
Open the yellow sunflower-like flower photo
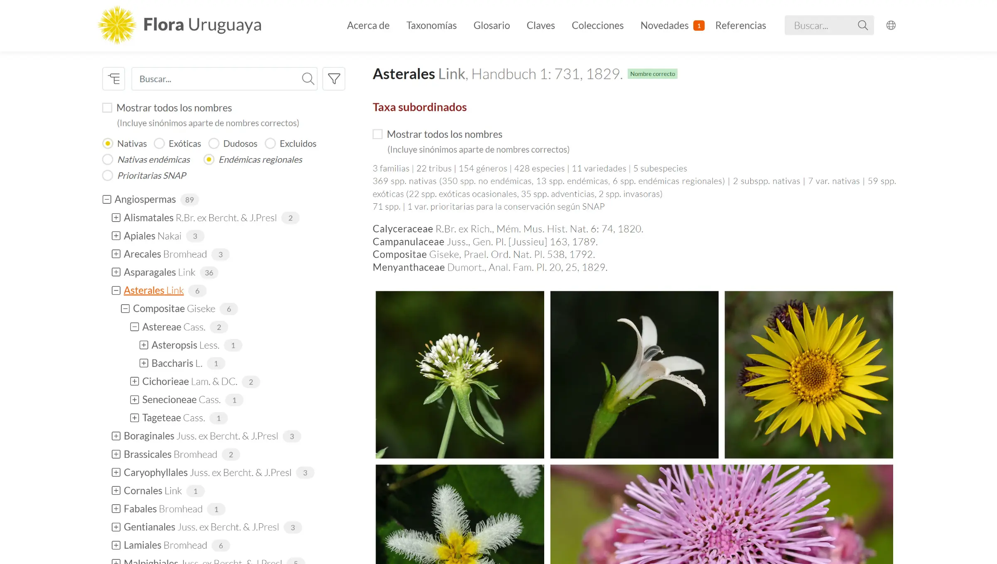click(808, 374)
